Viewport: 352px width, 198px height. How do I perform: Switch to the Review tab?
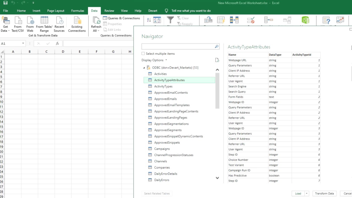click(x=109, y=11)
